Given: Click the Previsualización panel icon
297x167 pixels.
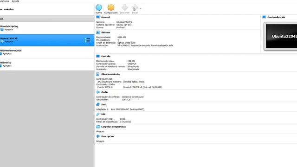Looking at the screenshot, I should [x=264, y=17].
